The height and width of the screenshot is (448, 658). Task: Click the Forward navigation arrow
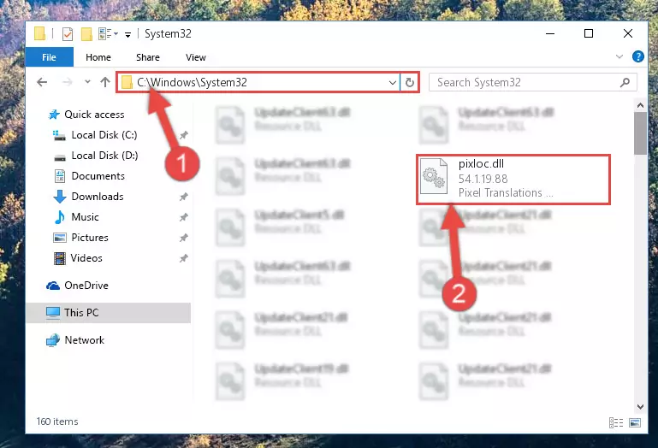pyautogui.click(x=67, y=82)
